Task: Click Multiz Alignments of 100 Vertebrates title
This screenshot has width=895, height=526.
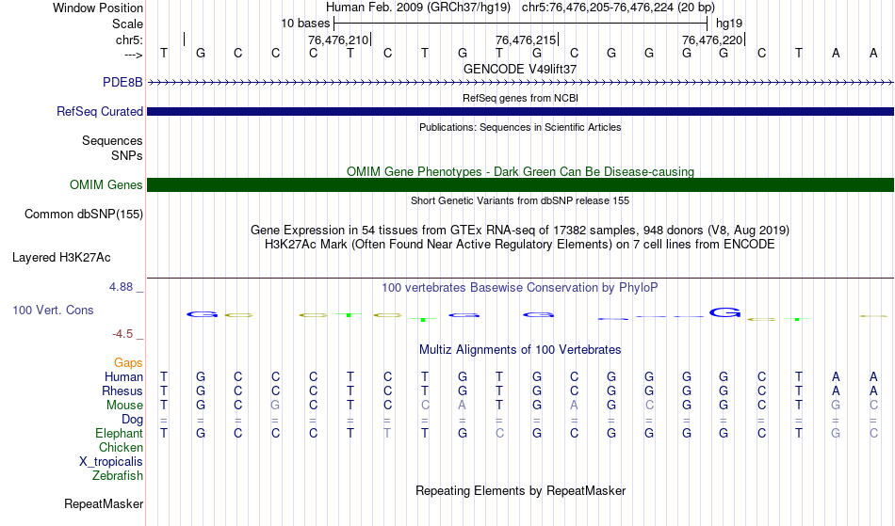Action: coord(520,349)
